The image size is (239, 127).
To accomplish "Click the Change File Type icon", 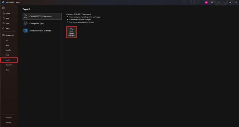I will (x=25, y=24).
